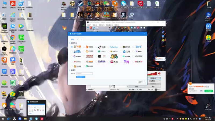Click the Kuaishou 快手 logo
The height and width of the screenshot is (121, 215).
[89, 47]
